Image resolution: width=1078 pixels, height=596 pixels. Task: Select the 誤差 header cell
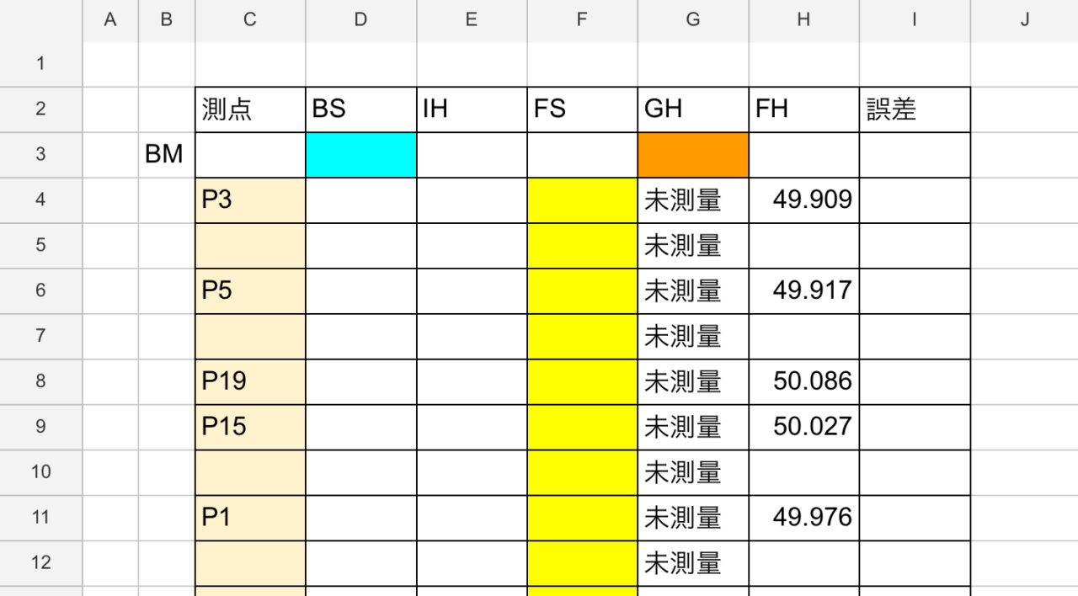click(915, 109)
